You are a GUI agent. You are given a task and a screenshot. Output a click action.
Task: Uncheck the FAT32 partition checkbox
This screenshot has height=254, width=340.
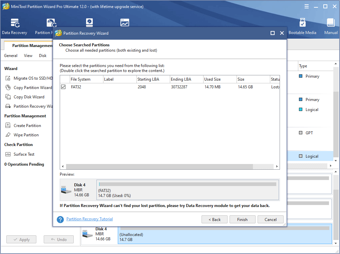tap(63, 87)
